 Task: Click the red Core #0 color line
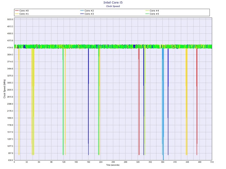click(17, 11)
